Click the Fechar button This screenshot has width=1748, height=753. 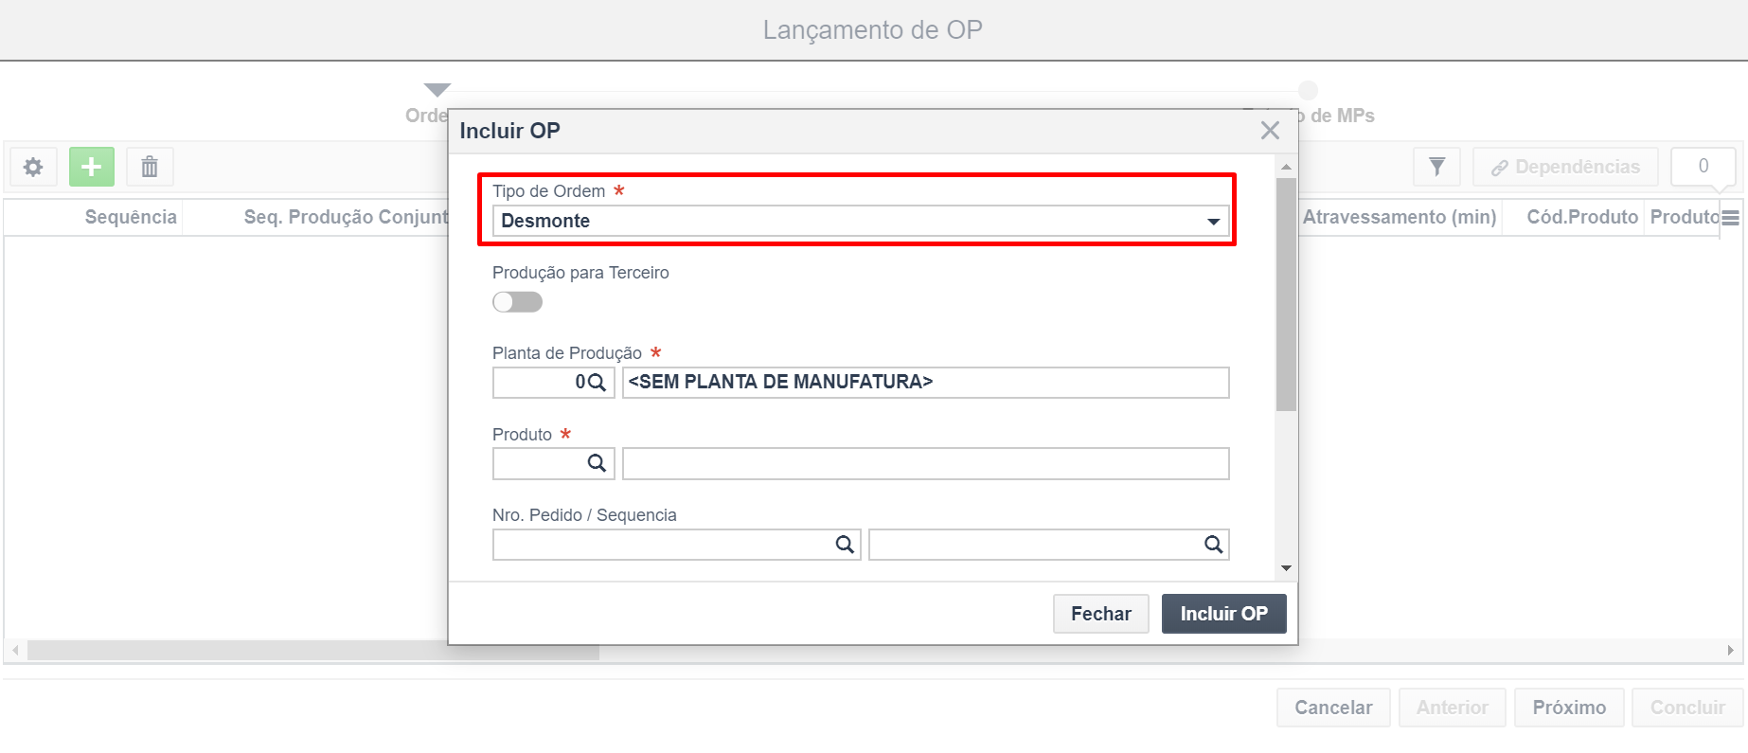click(x=1101, y=614)
